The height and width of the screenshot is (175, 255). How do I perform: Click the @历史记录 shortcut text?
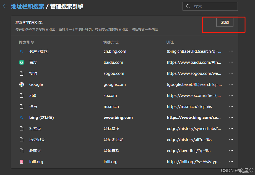113,140
